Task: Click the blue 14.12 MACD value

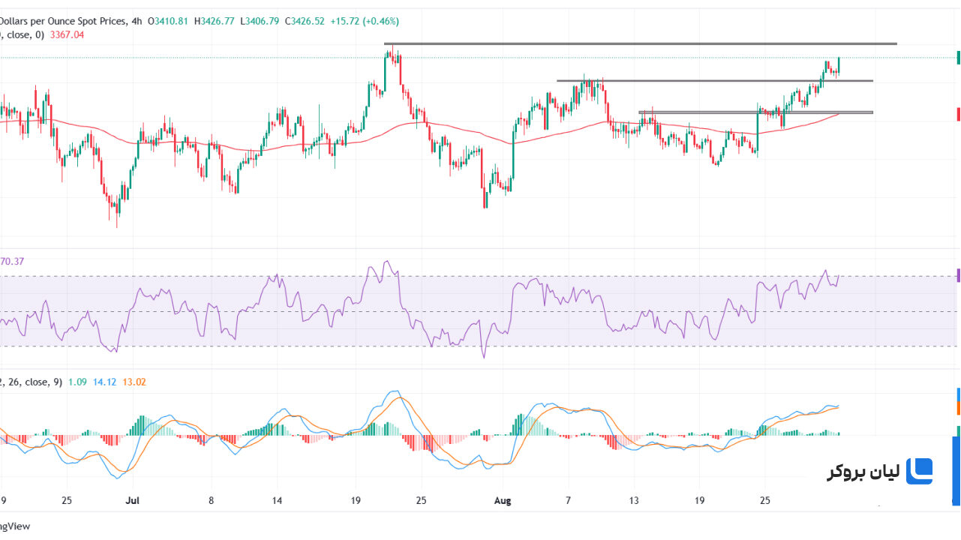Action: pyautogui.click(x=104, y=382)
